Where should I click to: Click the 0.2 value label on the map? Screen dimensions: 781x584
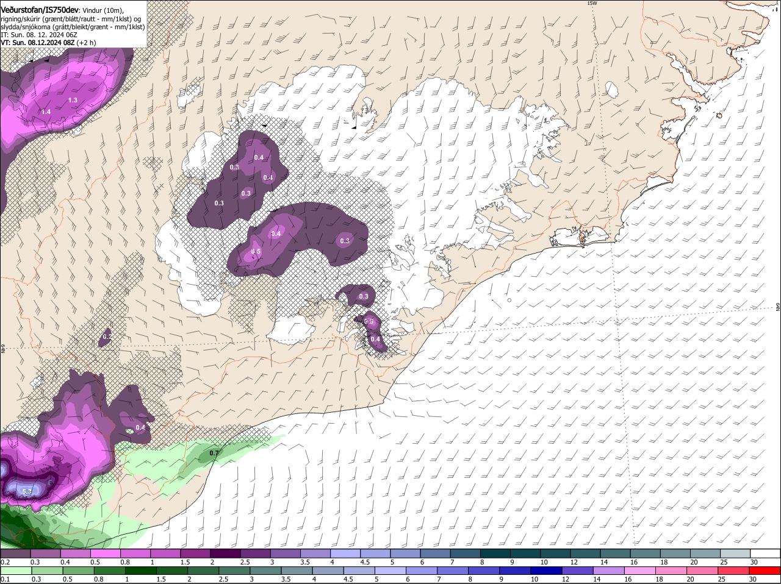point(107,337)
